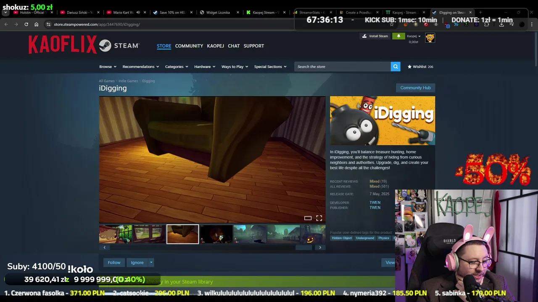Image resolution: width=538 pixels, height=302 pixels.
Task: Open the COMMUNITY menu
Action: click(189, 46)
